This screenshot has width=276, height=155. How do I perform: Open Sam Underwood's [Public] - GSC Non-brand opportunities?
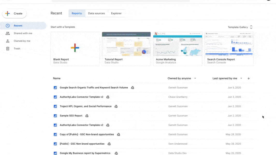[x=82, y=144]
